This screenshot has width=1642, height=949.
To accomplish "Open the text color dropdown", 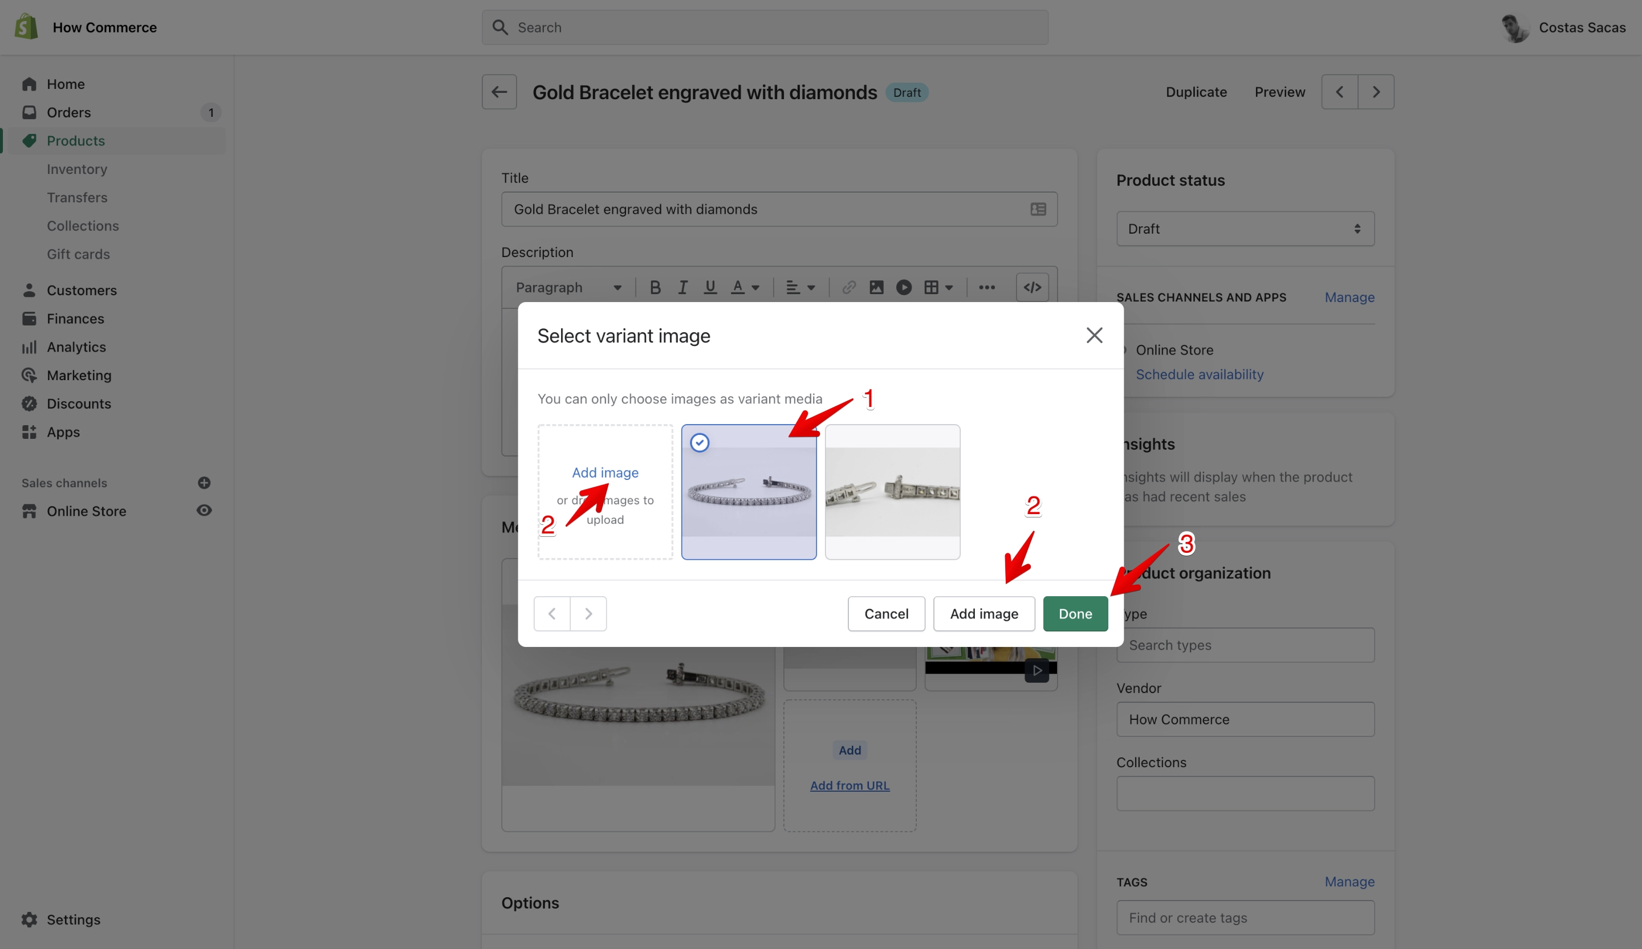I will coord(745,287).
